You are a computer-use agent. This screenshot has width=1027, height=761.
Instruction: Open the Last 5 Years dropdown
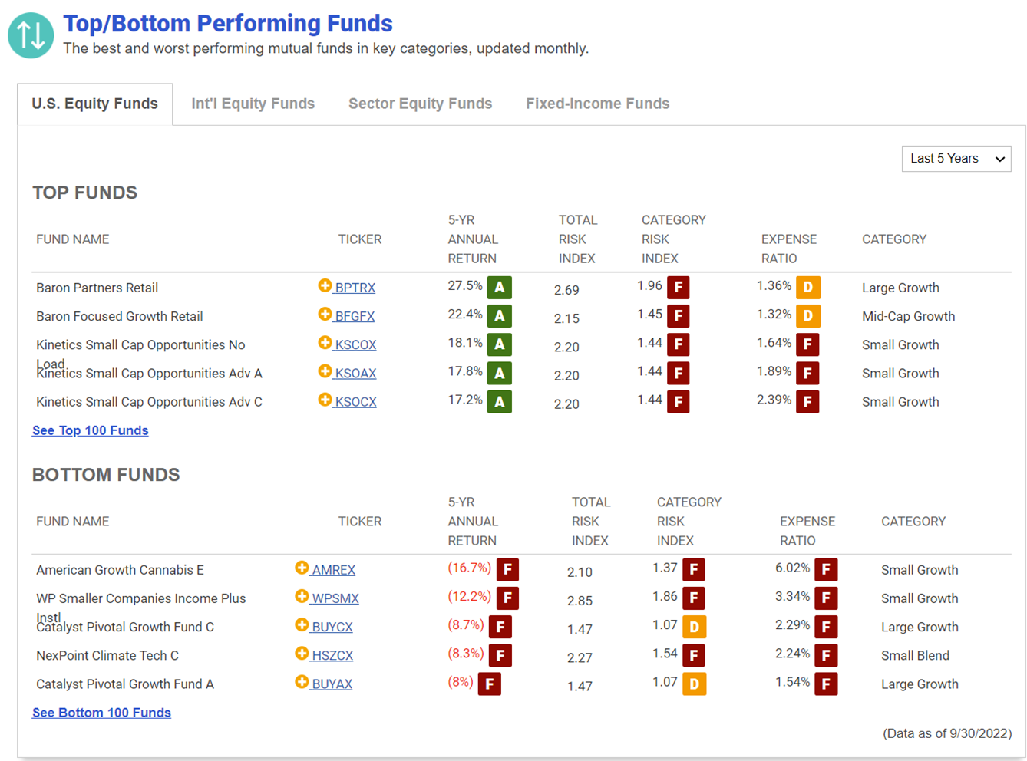click(x=956, y=159)
